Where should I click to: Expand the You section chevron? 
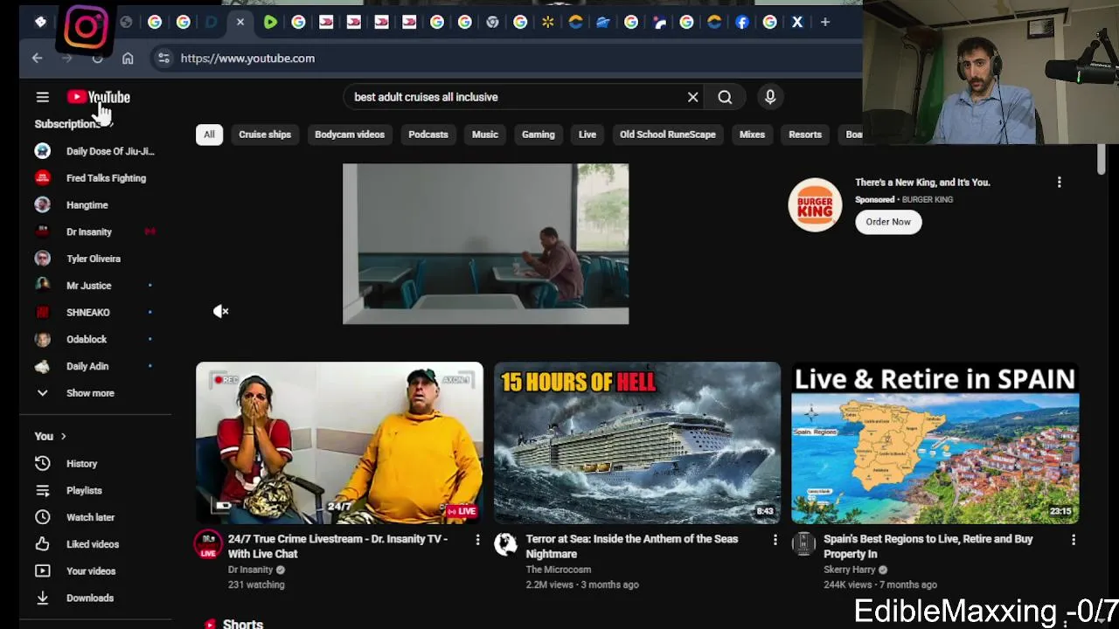pos(63,436)
